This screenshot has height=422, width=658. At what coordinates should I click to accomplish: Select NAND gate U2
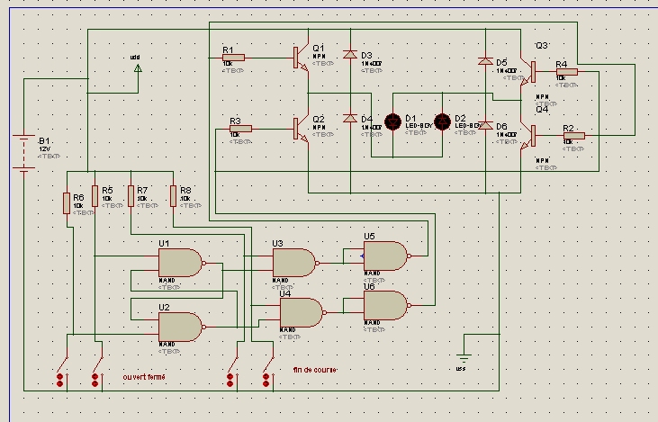point(180,327)
